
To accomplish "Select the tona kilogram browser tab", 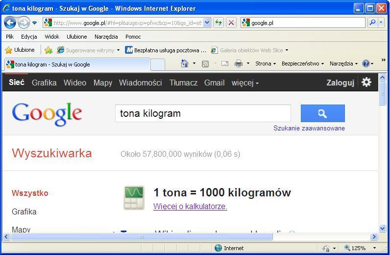I will tap(77, 64).
